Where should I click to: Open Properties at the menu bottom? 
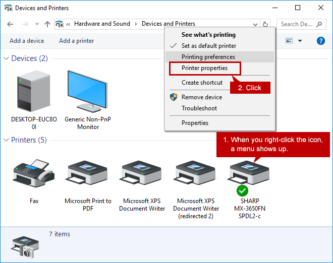click(x=195, y=123)
